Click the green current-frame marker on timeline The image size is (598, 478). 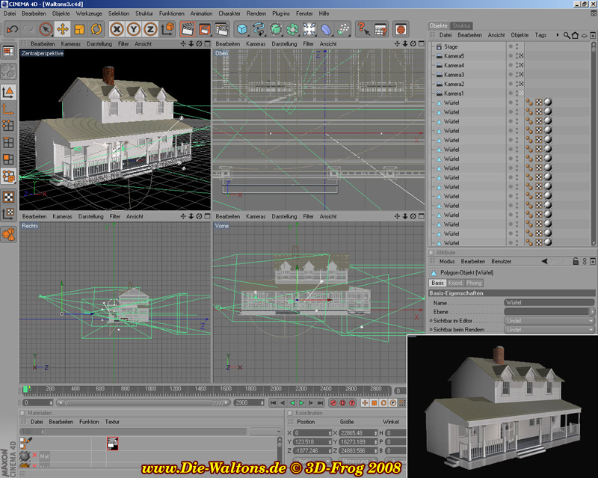pos(25,390)
